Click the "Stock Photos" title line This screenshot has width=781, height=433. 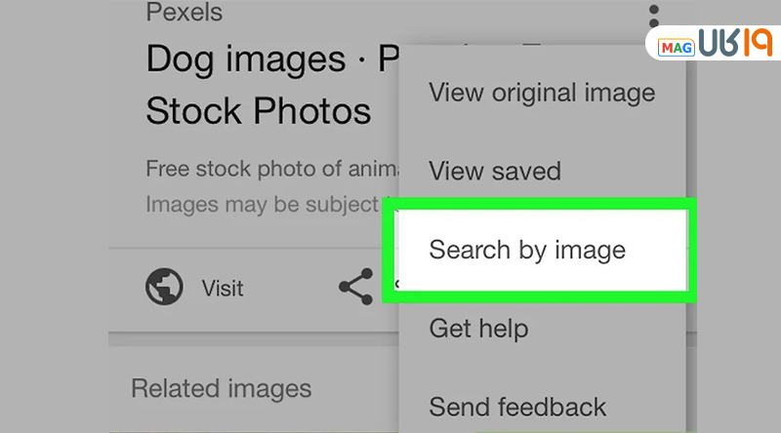(x=258, y=111)
